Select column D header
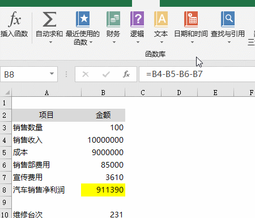 (179, 92)
